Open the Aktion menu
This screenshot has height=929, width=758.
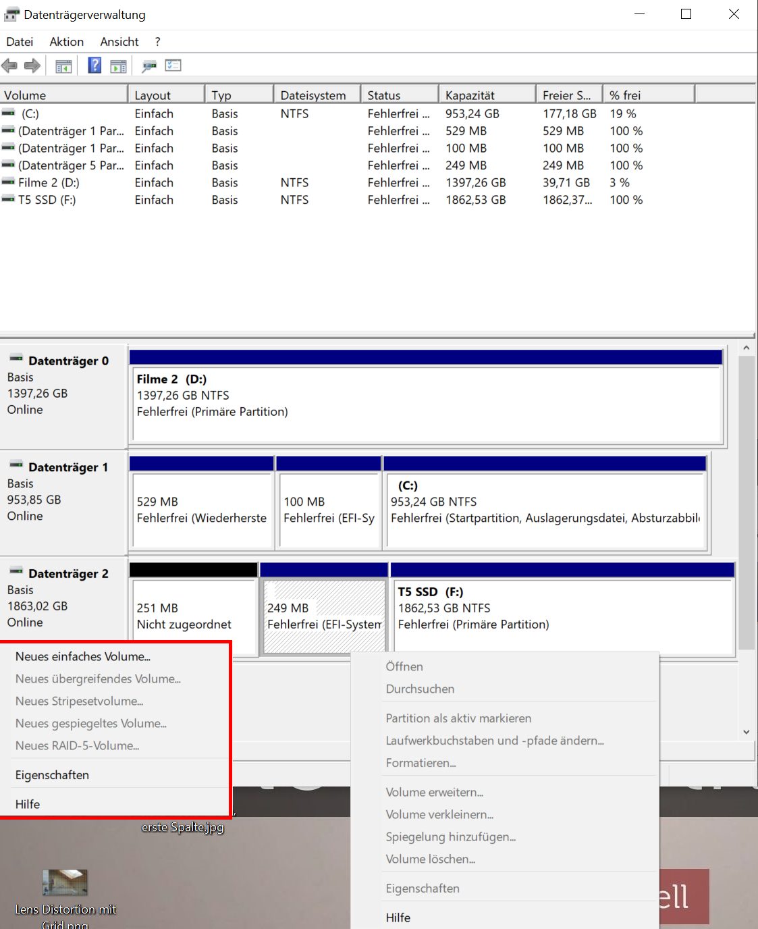(67, 42)
